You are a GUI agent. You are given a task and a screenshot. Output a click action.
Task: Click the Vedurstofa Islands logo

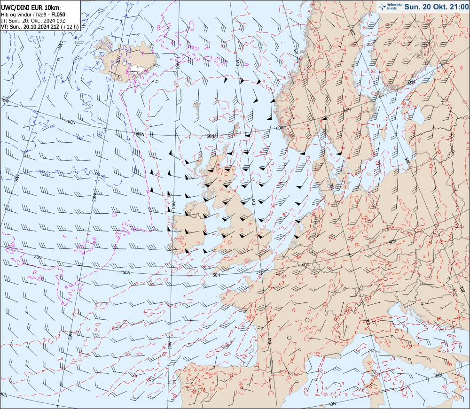[x=390, y=7]
